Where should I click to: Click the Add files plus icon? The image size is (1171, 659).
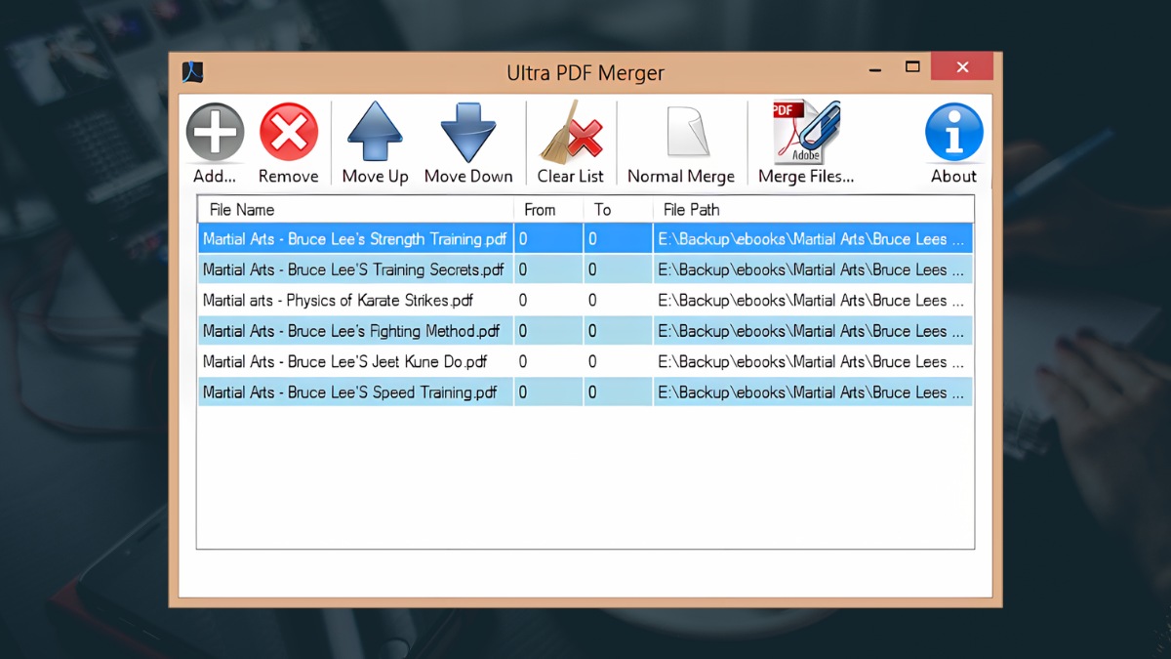(214, 132)
